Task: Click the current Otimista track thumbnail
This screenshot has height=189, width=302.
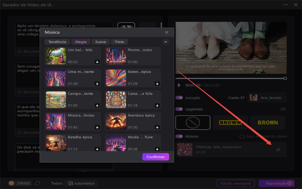Action: 185,149
